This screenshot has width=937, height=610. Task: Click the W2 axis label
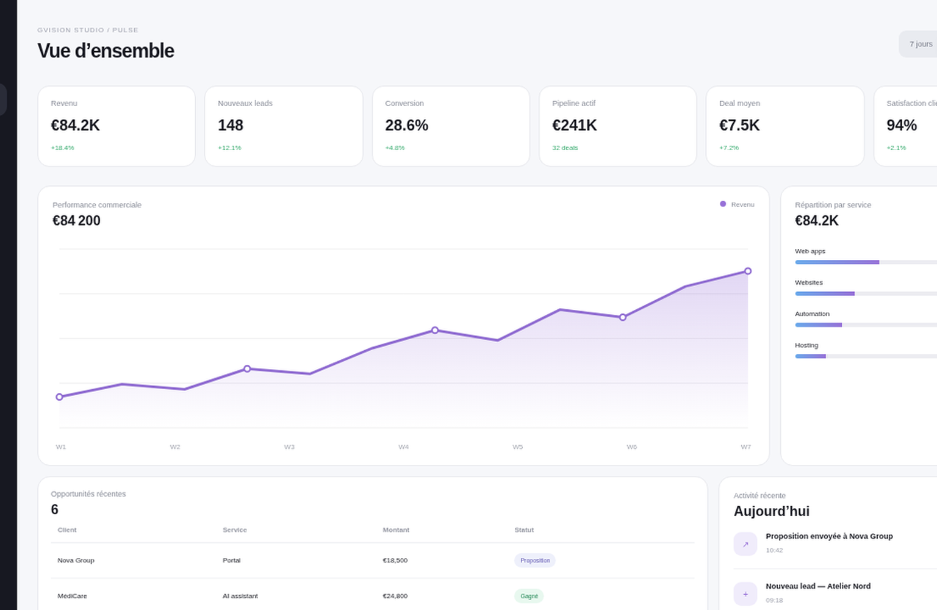(x=175, y=447)
